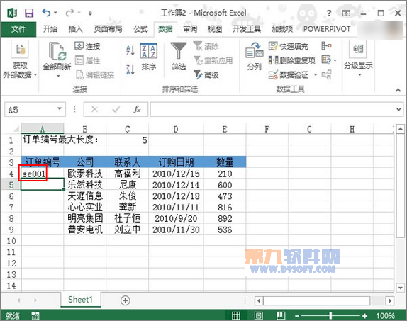Expand the formula bar
This screenshot has height=321, width=407.
point(398,109)
